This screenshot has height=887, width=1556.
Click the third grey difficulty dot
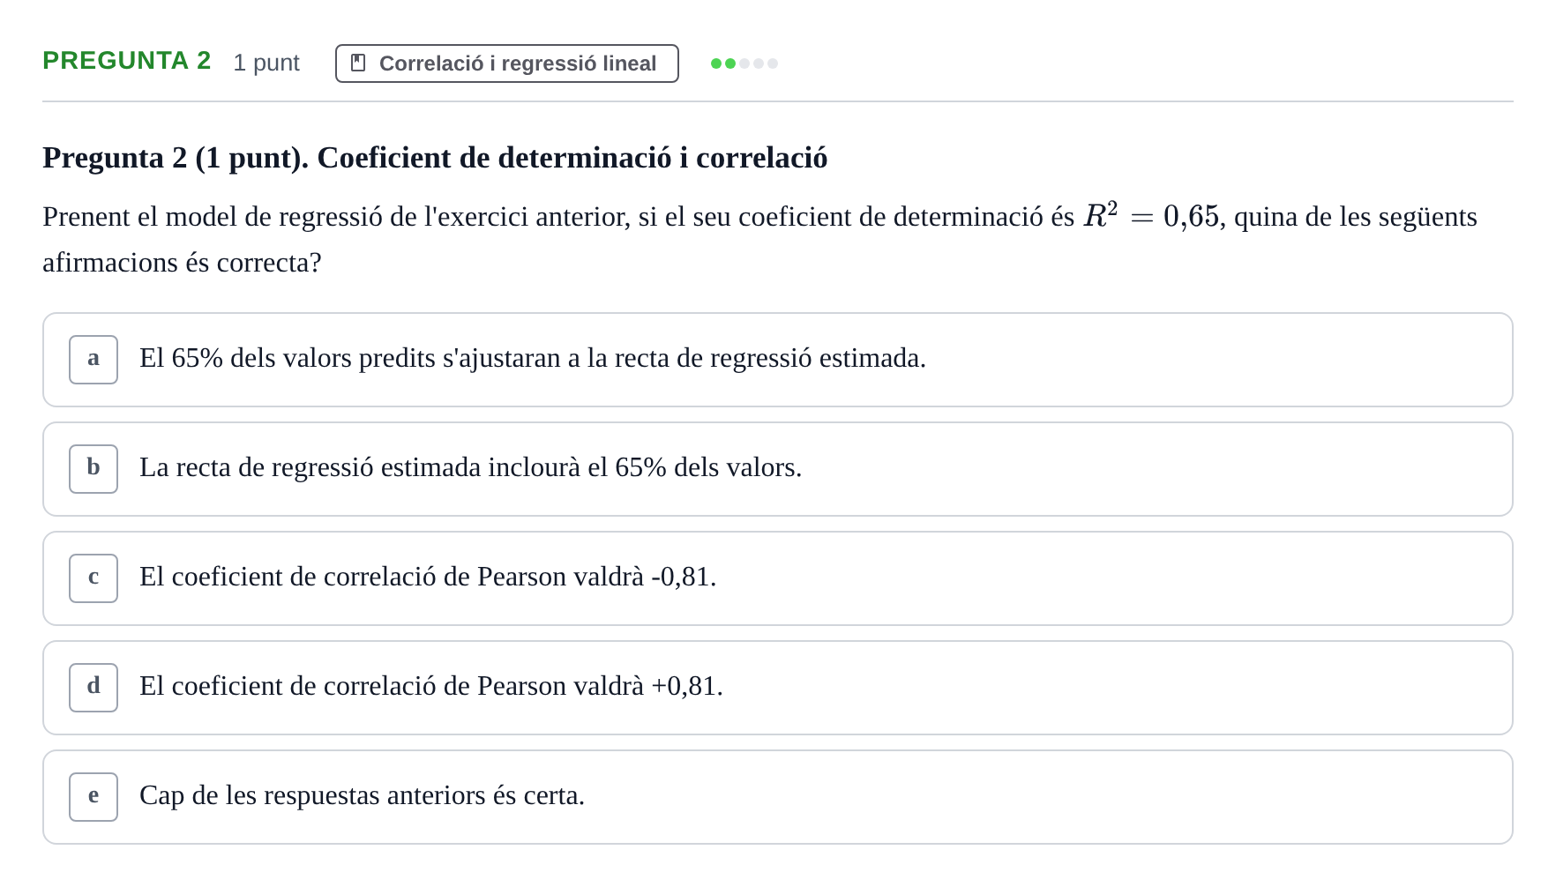point(744,63)
